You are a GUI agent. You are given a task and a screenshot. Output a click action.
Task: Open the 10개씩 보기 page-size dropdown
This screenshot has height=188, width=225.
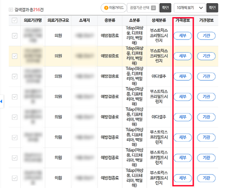(x=189, y=8)
